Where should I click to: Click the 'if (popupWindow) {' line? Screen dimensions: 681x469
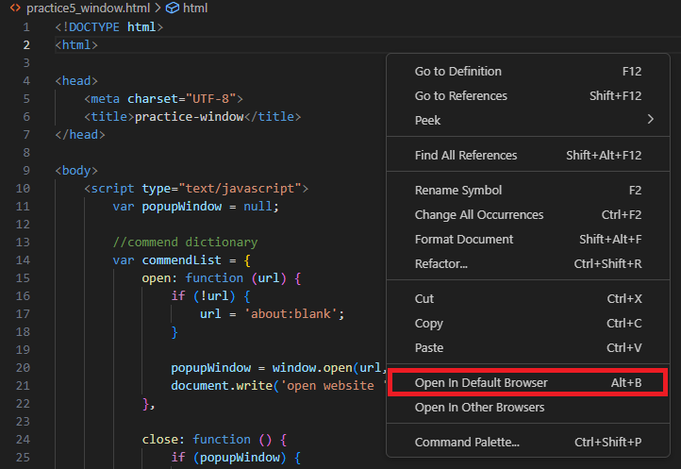(x=236, y=458)
